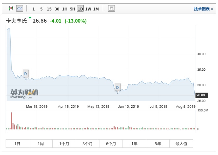This screenshot has width=218, height=155.
Task: View the 5年 range
Action: 158,144
